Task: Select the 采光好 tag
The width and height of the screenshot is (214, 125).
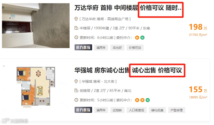Action: click(117, 48)
